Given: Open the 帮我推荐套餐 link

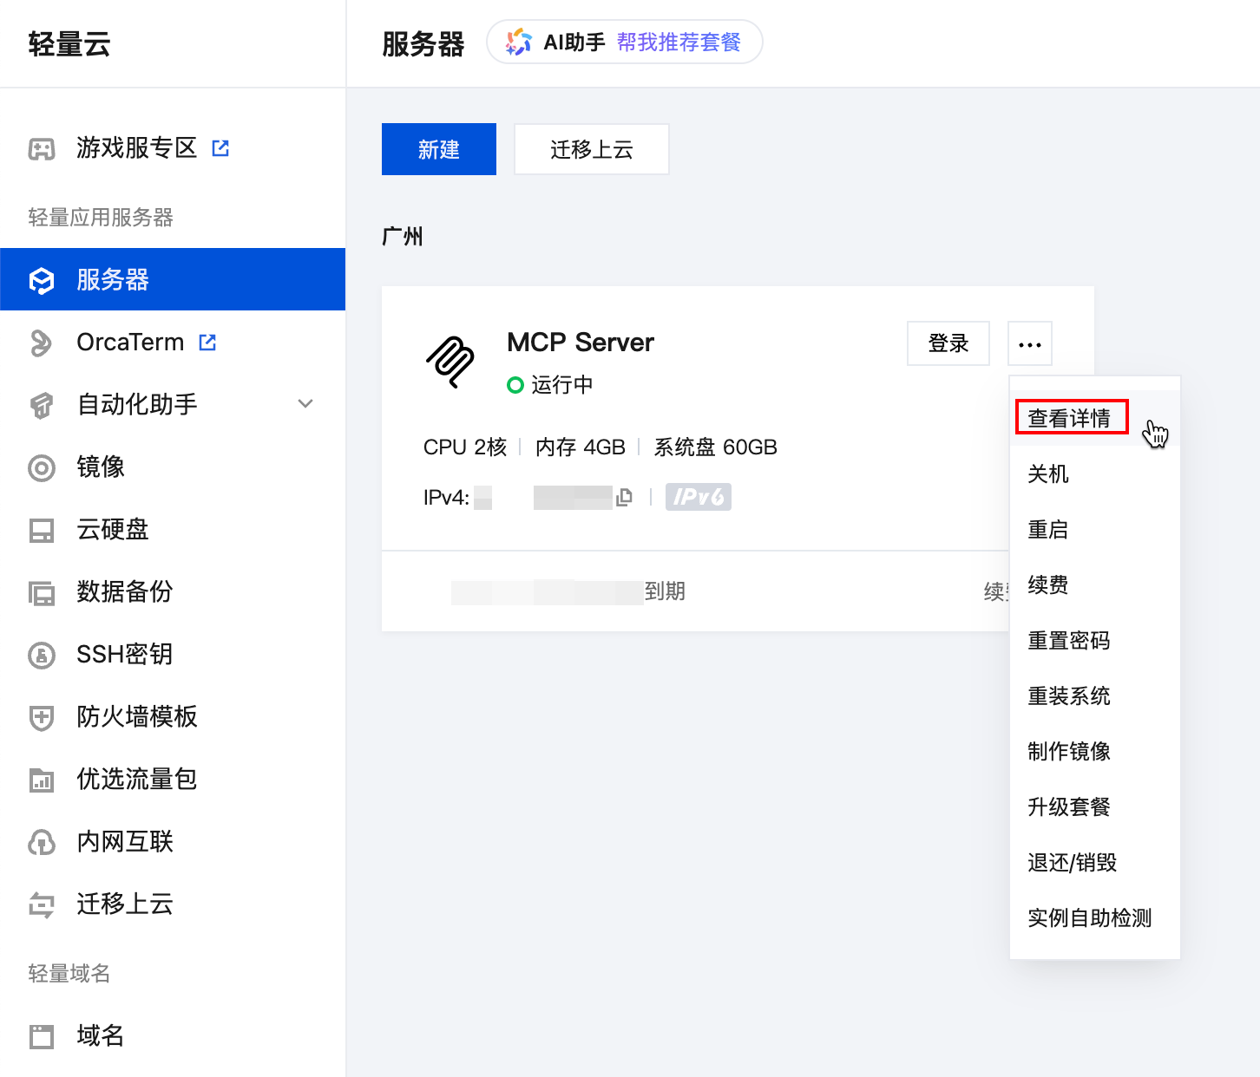Looking at the screenshot, I should tap(679, 42).
